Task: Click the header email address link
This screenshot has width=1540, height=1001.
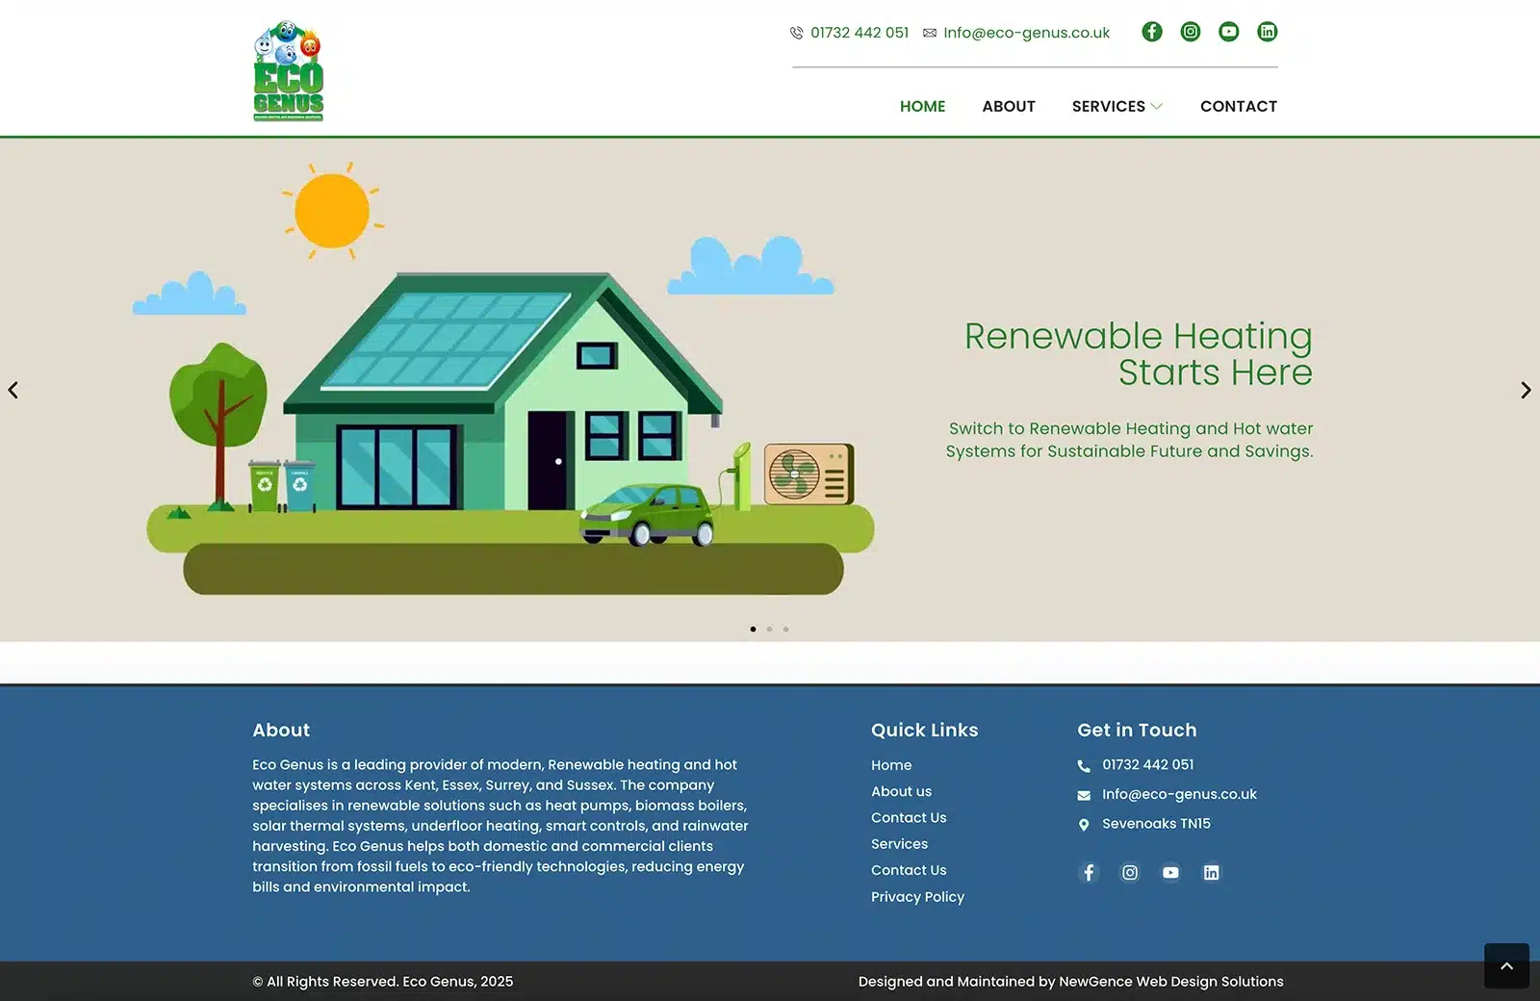Action: [1026, 33]
